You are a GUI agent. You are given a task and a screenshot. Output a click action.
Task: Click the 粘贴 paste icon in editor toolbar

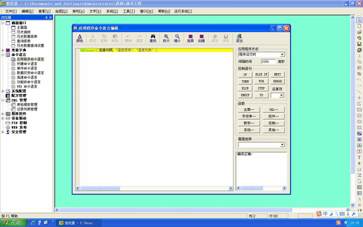(x=115, y=38)
